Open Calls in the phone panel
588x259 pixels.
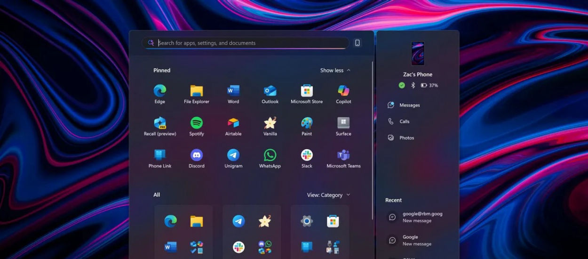[x=404, y=121]
